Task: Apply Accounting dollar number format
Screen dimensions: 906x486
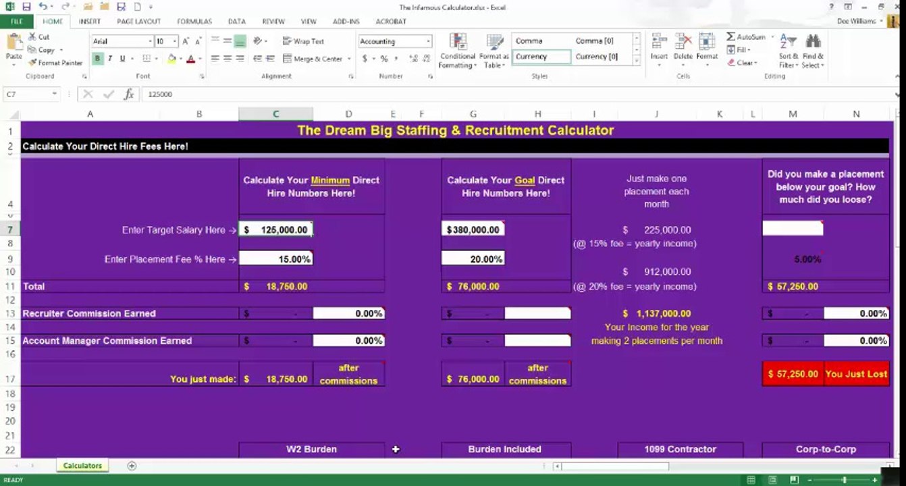Action: point(365,59)
